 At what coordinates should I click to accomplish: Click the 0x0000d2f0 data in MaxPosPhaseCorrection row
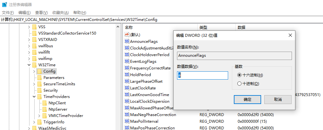point(256,128)
